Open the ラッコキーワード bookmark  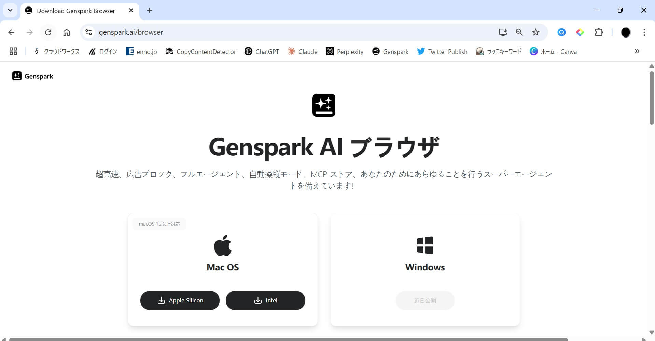click(x=499, y=51)
